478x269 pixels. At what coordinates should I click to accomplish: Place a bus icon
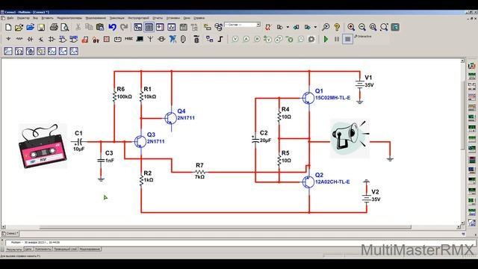(x=220, y=39)
